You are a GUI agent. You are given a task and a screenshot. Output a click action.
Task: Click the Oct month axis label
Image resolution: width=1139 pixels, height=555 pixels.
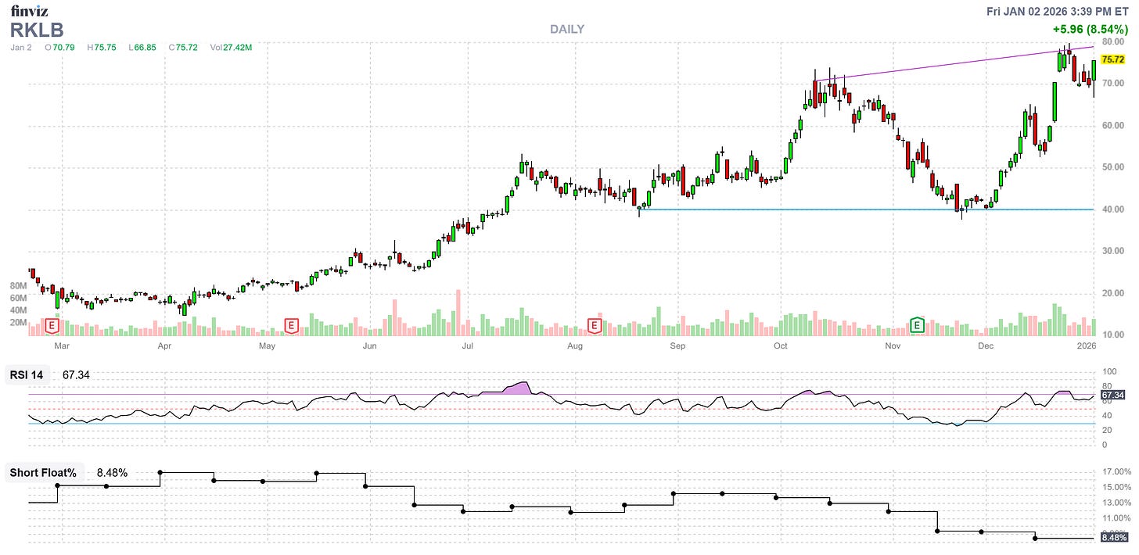click(780, 345)
